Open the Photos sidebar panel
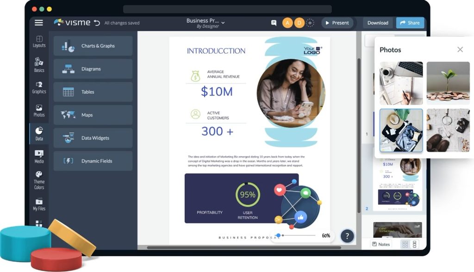This screenshot has height=272, width=474. click(39, 110)
